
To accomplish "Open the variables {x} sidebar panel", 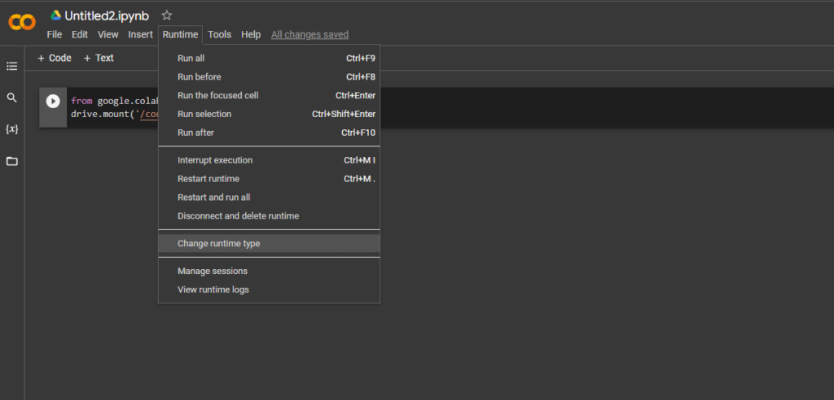I will coord(11,129).
